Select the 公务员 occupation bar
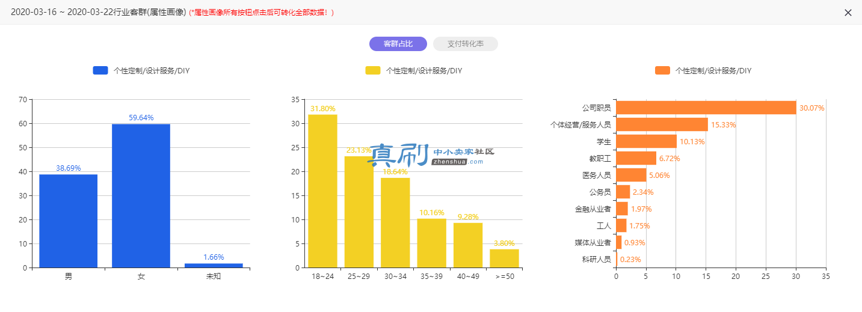Viewport: 862px width, 312px height. pos(623,192)
